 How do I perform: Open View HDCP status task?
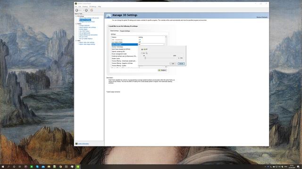84,31
